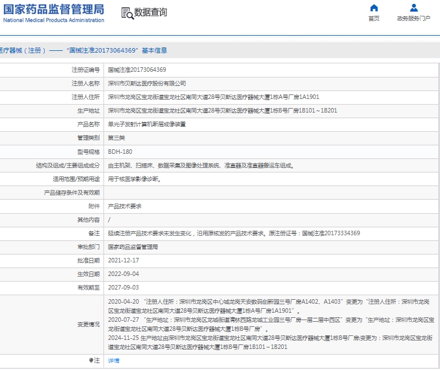Click the composition text 由主机架、扫描床
Image resolution: width=440 pixels, height=371 pixels.
point(201,166)
